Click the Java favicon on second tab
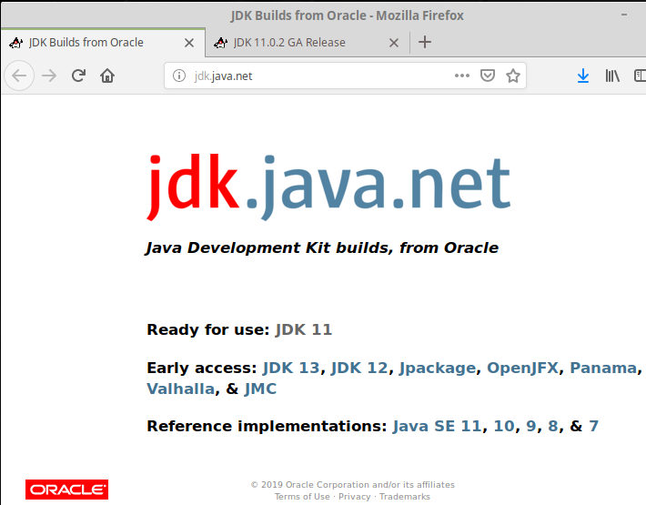646x505 pixels. pyautogui.click(x=221, y=43)
